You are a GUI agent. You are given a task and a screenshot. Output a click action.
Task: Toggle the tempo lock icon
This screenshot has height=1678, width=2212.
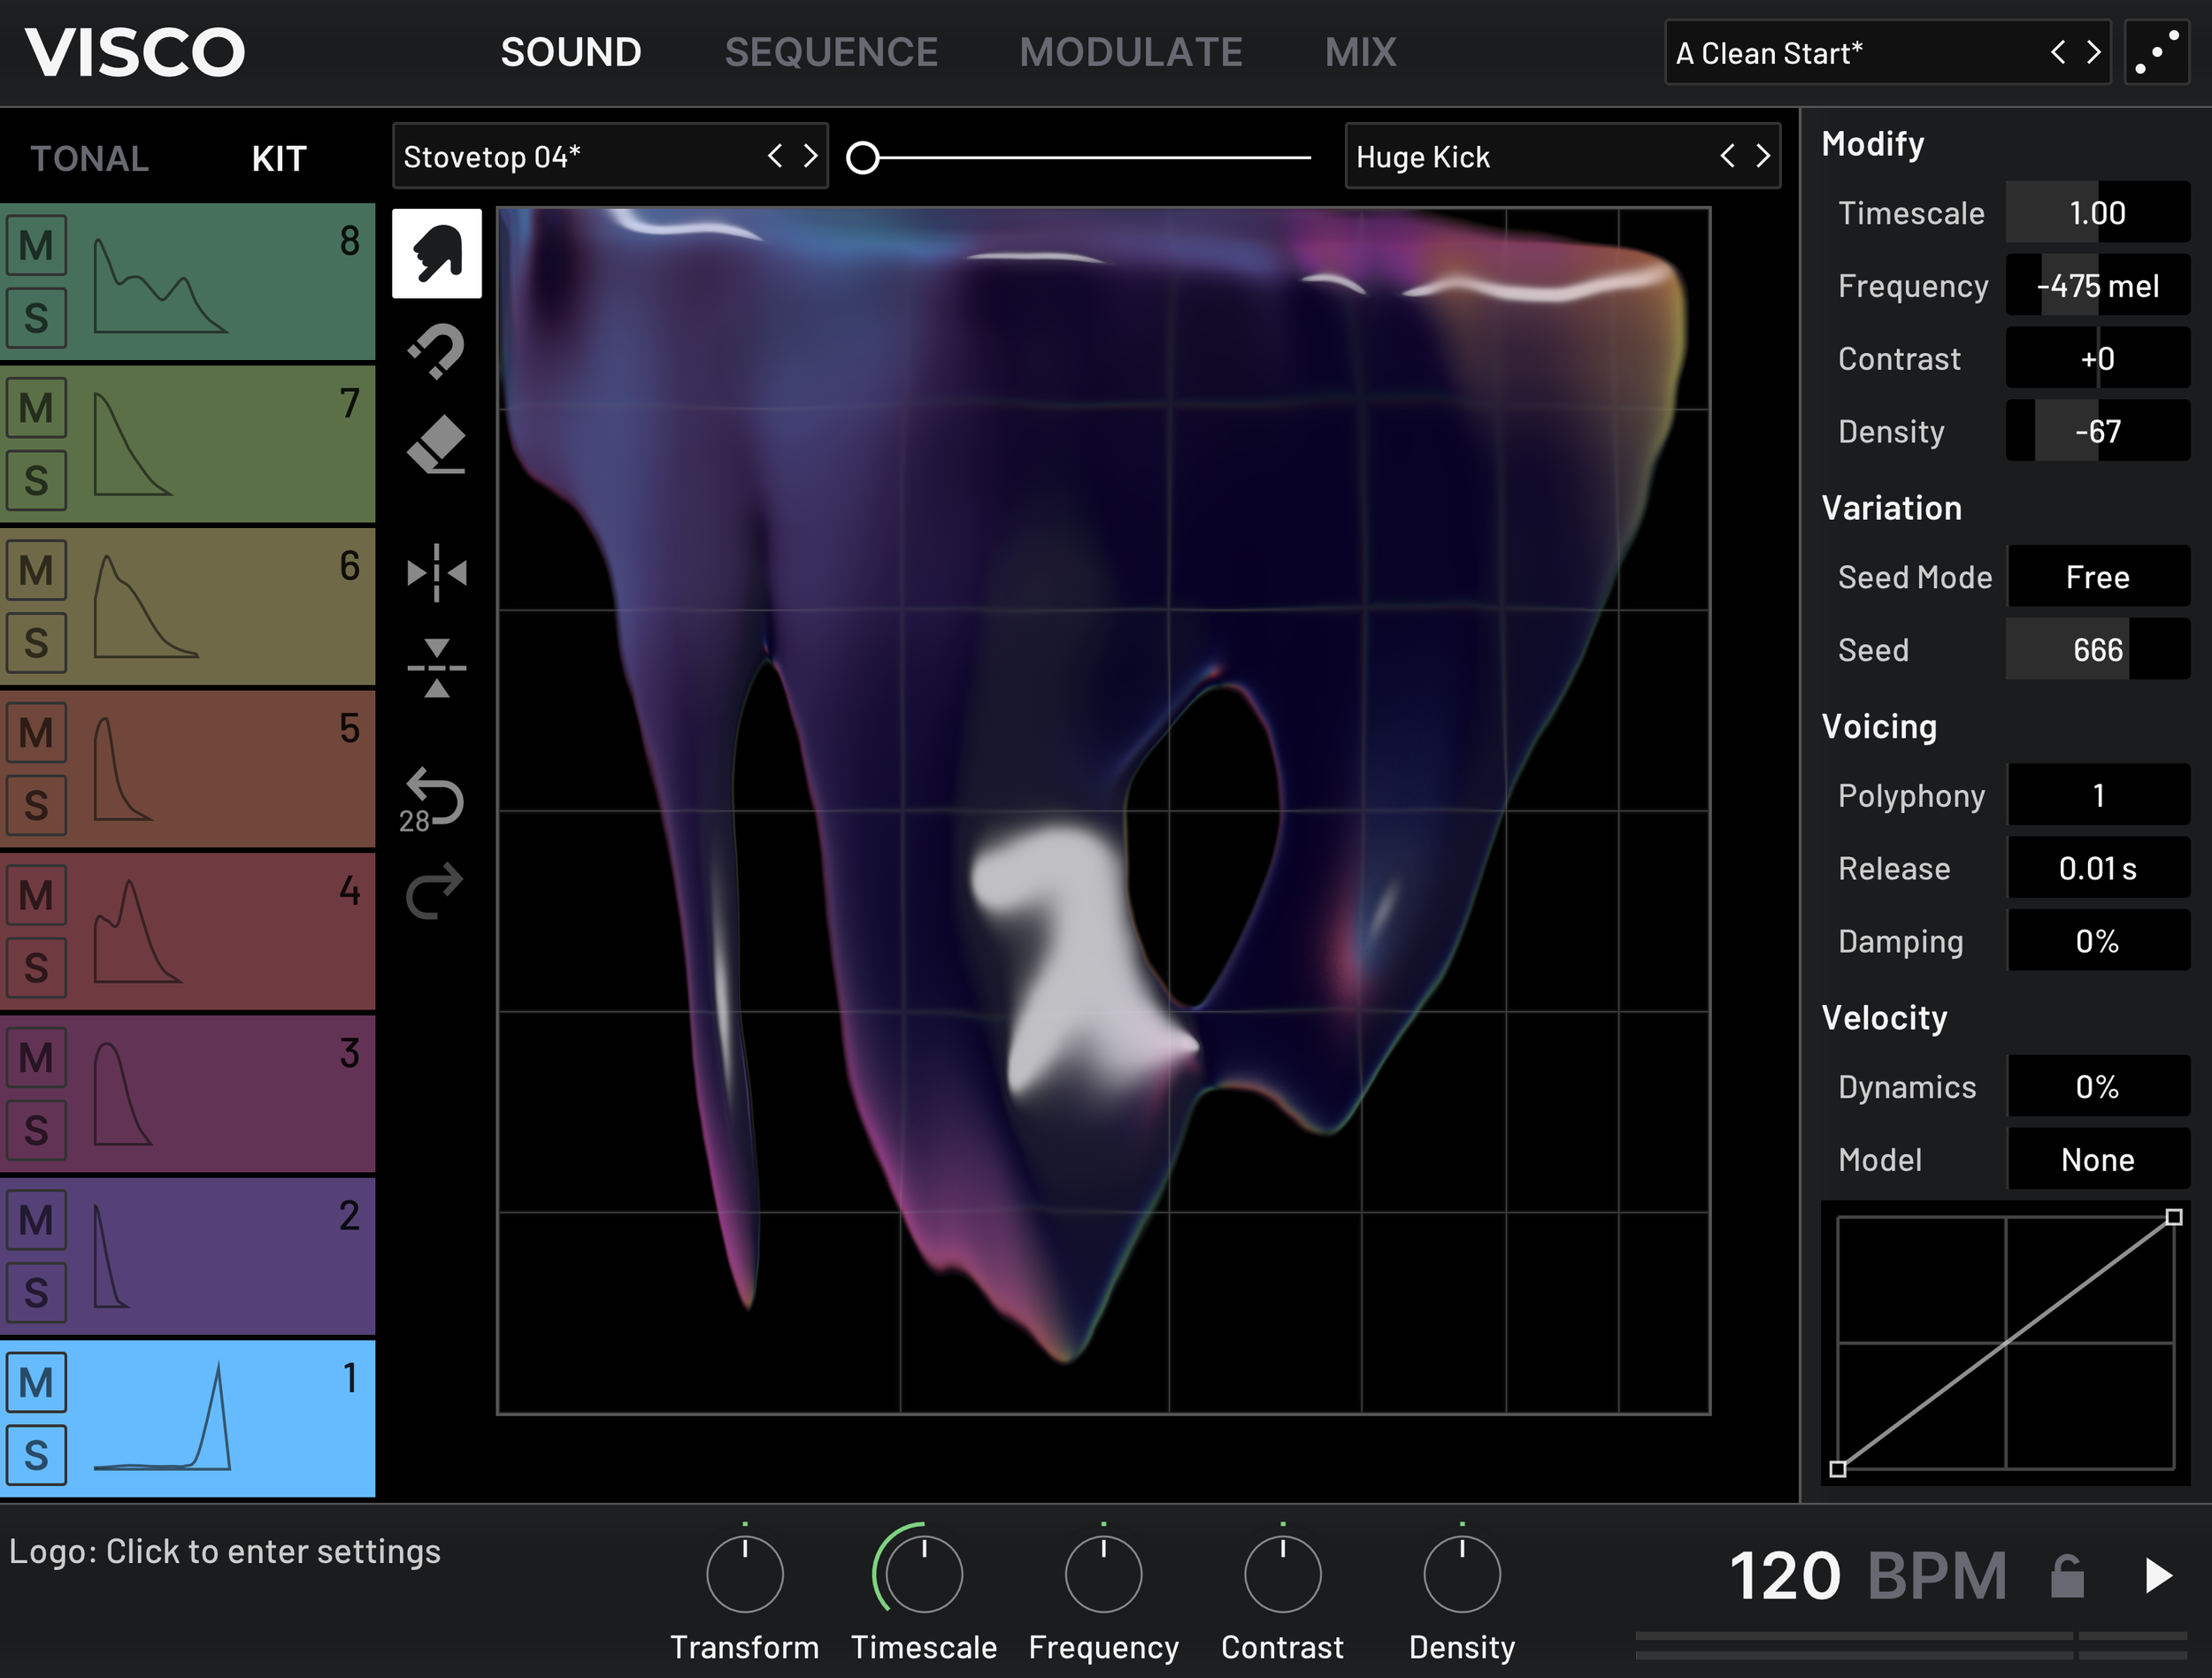(2066, 1577)
